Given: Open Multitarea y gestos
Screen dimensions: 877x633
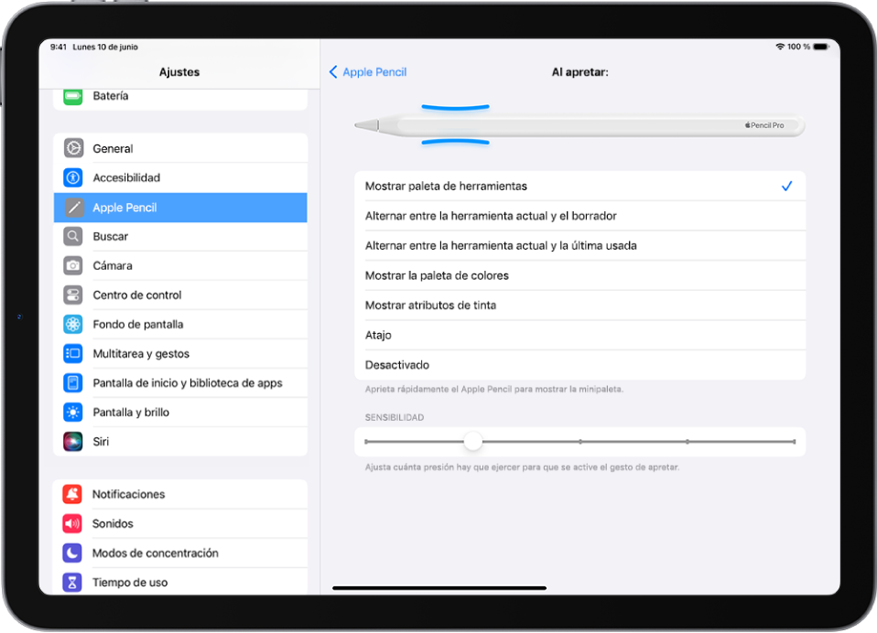Looking at the screenshot, I should click(180, 354).
